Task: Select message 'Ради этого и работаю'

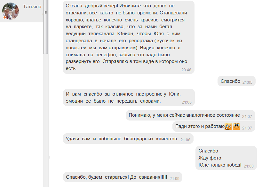Action: pos(214,127)
